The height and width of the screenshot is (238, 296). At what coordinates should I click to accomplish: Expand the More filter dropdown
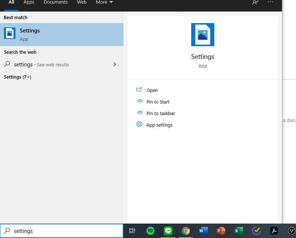(104, 3)
